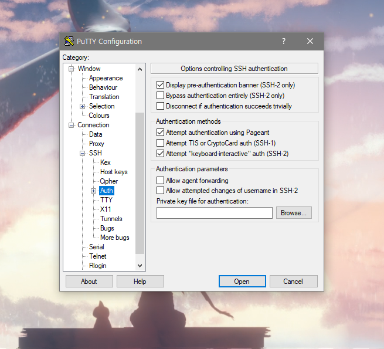Click category tree scroll down arrow
Viewport: 384px width, 349px height.
coord(140,266)
